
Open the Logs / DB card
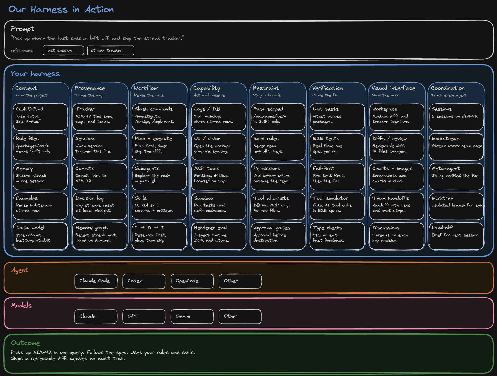click(219, 117)
